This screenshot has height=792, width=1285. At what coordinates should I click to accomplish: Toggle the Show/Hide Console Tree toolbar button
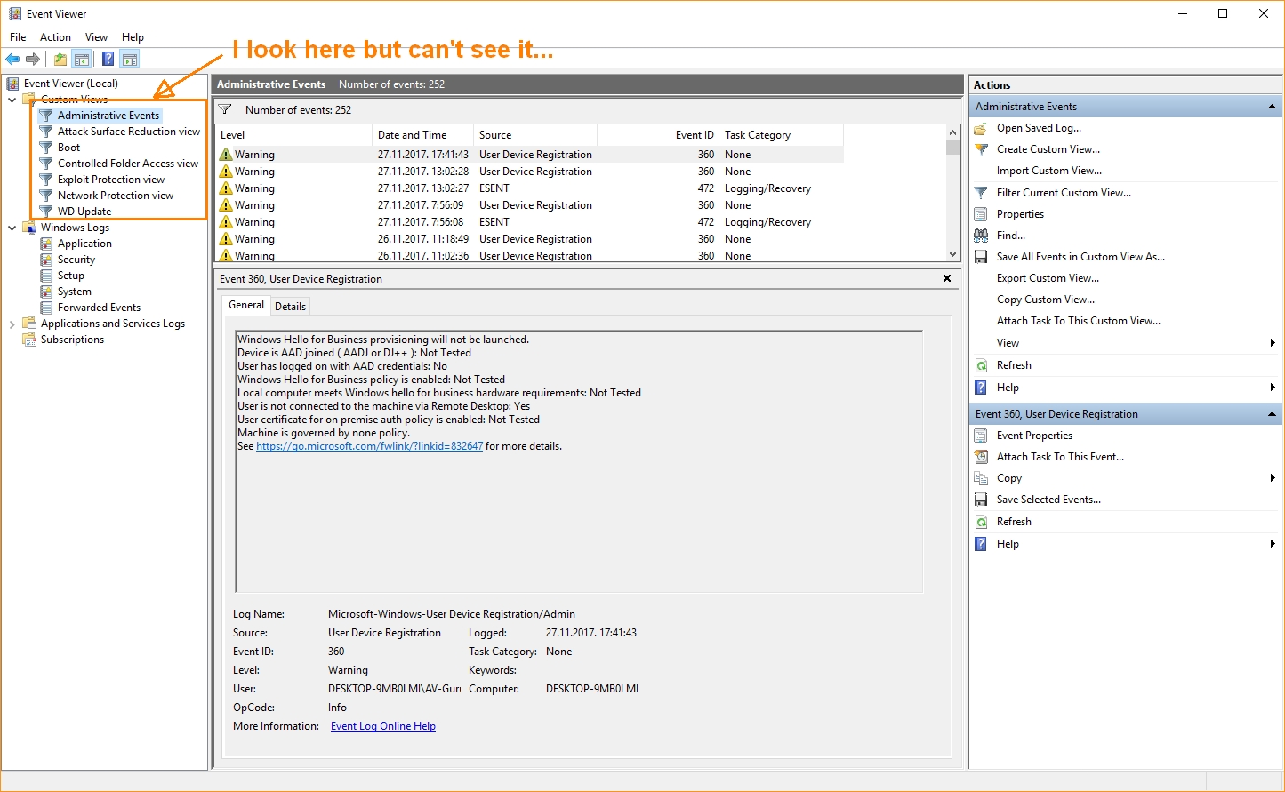click(82, 60)
